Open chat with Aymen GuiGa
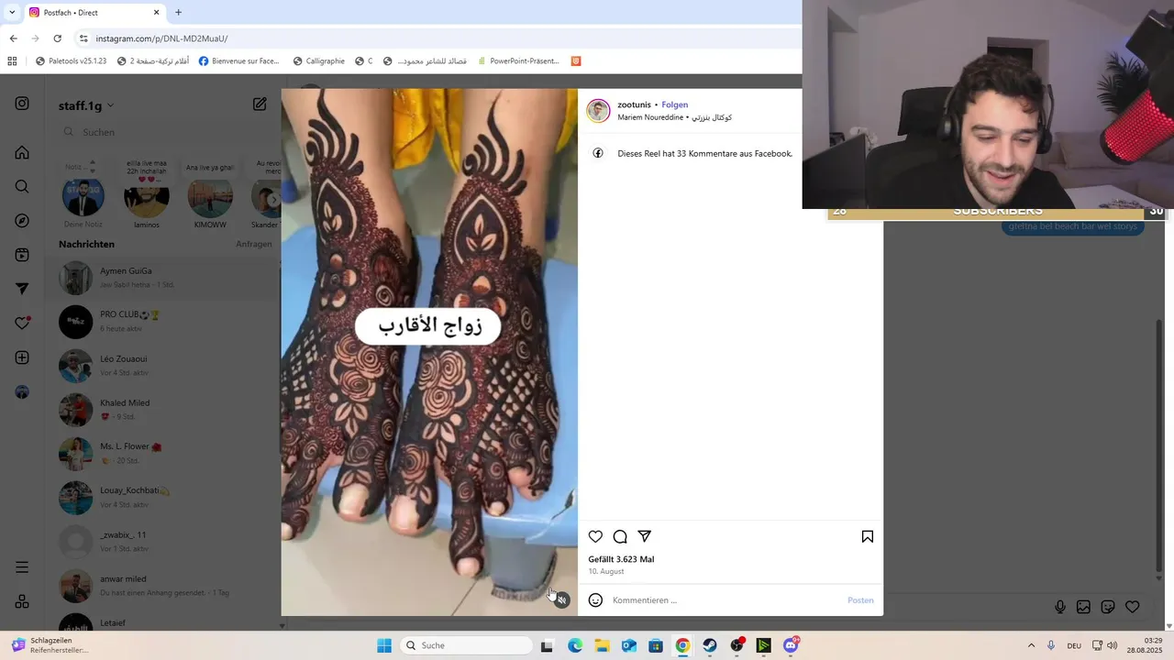1174x660 pixels. pos(162,278)
